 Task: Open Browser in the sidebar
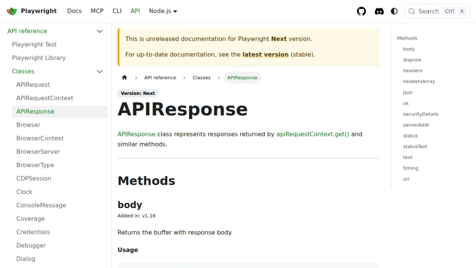[28, 125]
